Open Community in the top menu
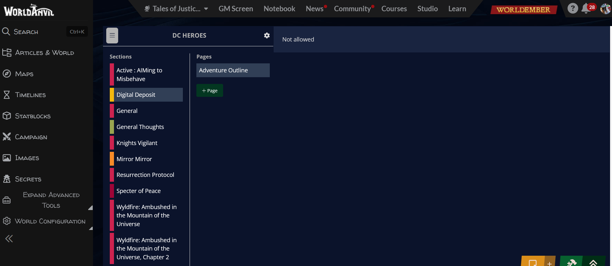612x266 pixels. (352, 9)
